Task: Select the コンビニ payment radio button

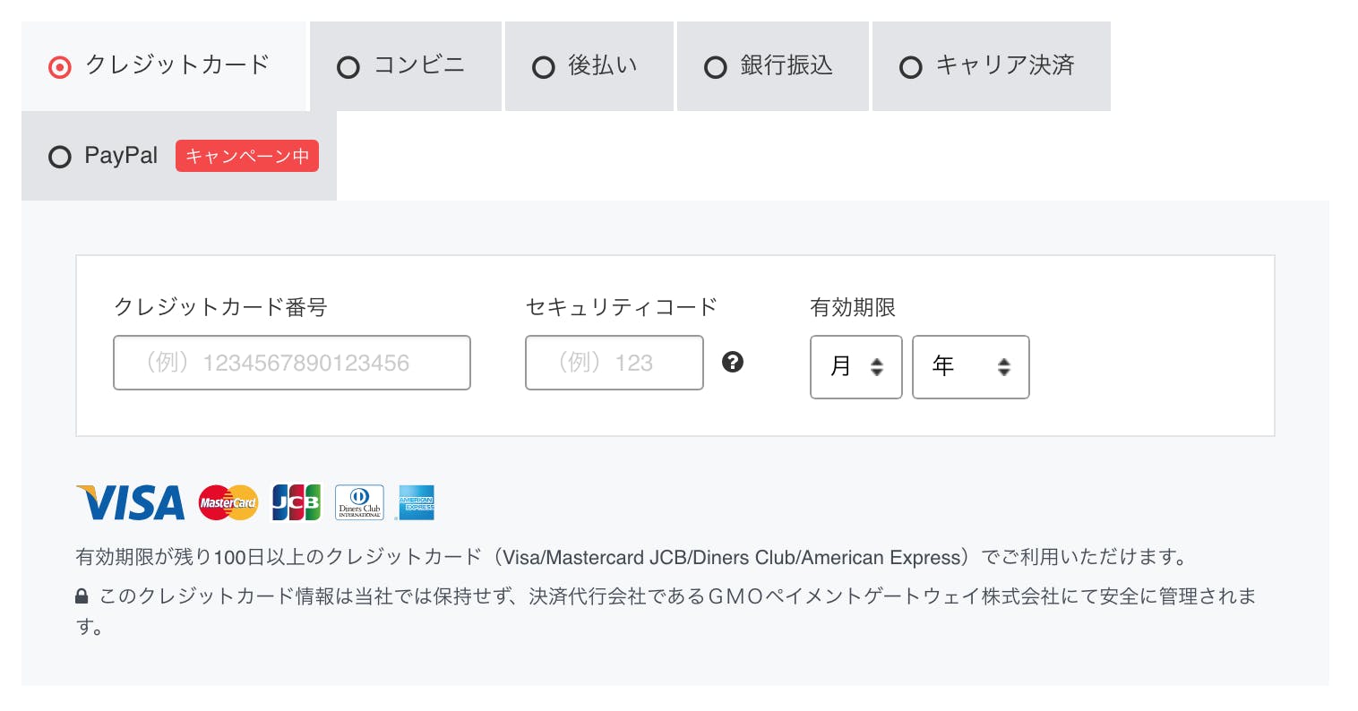Action: click(348, 67)
